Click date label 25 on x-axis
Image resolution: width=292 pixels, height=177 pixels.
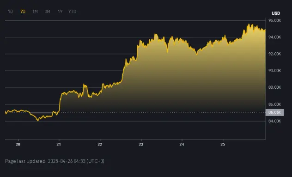pos(223,144)
